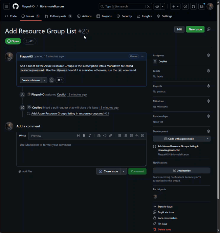220x233 pixels.
Task: Open Copilot chat icon in header
Action: point(157,6)
